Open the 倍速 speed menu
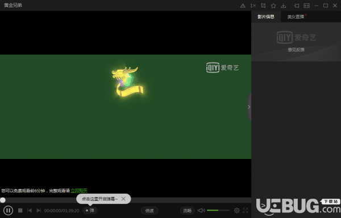The height and width of the screenshot is (218, 341). click(149, 211)
